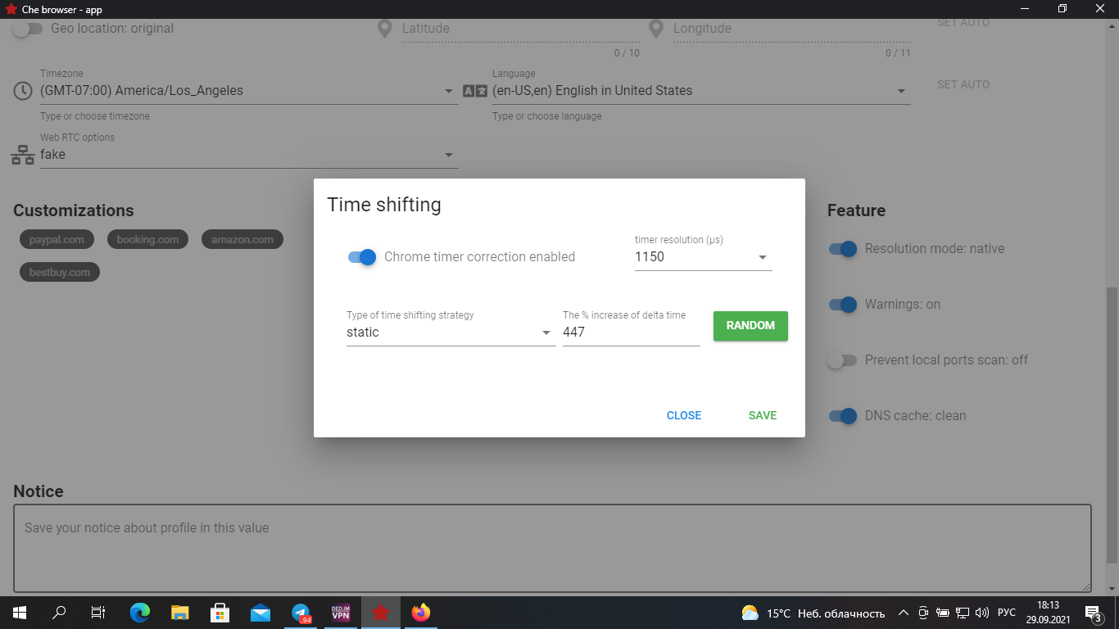This screenshot has height=629, width=1119.
Task: Click the language translate icon
Action: click(475, 91)
